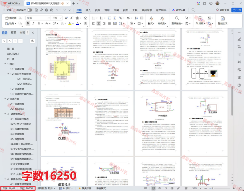
Task: Click the decrease font size icon
Action: pos(72,18)
